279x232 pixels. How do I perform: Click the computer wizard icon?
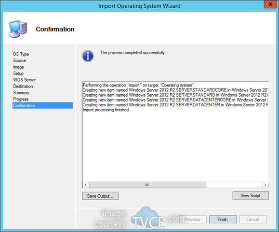pyautogui.click(x=18, y=29)
